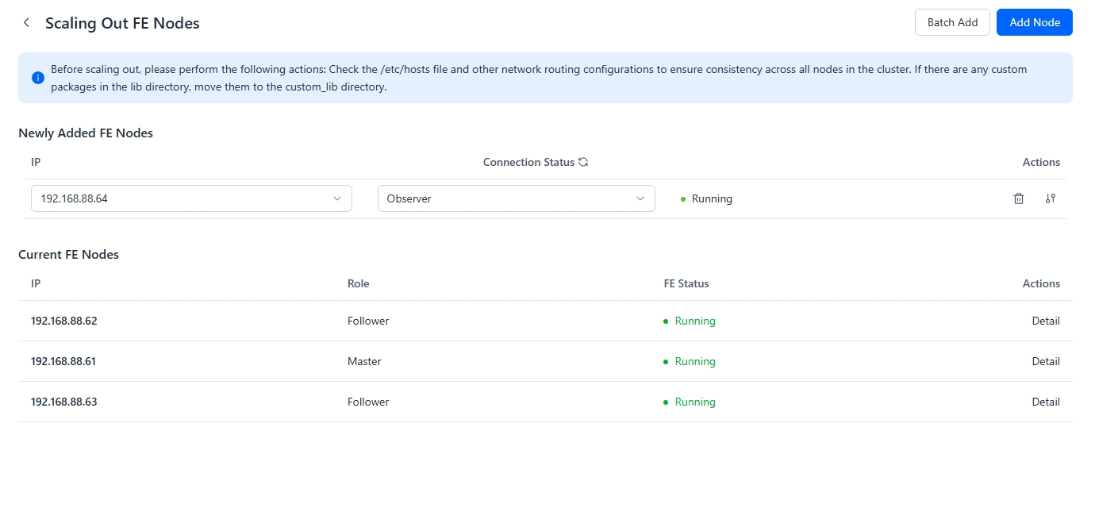Screen dimensions: 1095x508
Task: Click the Add Node button
Action: tap(1034, 22)
